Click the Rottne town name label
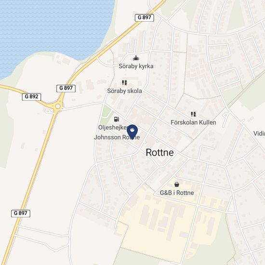The height and width of the screenshot is (265, 265). tap(159, 152)
